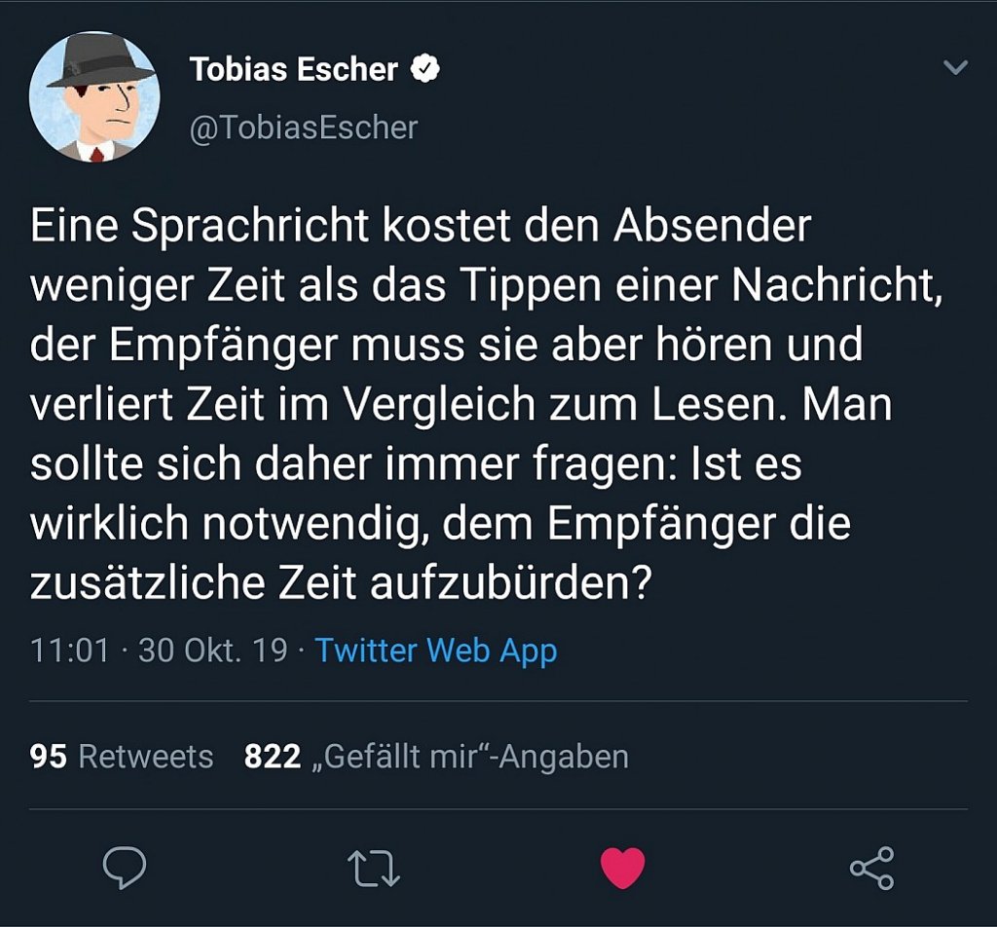Click the verified badge beside Tobias Escher
The width and height of the screenshot is (997, 927).
426,69
